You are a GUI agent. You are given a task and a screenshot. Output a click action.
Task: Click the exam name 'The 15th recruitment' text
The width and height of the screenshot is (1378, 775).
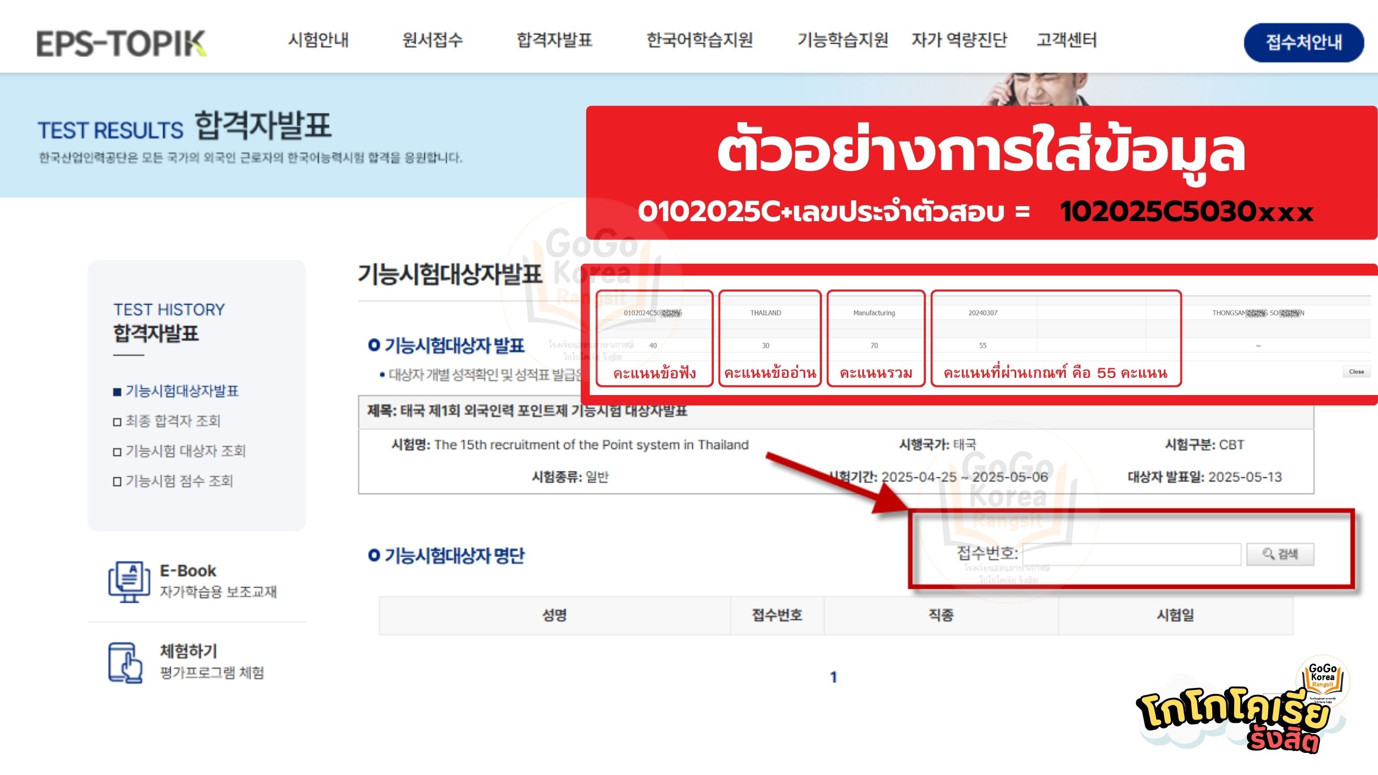pos(591,445)
